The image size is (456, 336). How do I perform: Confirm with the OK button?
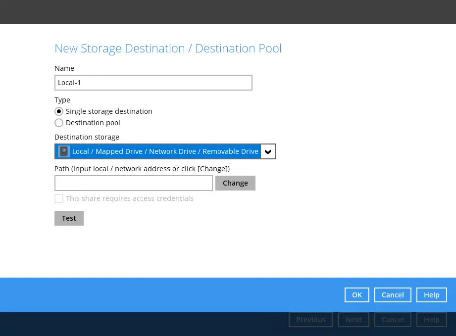[x=357, y=295]
